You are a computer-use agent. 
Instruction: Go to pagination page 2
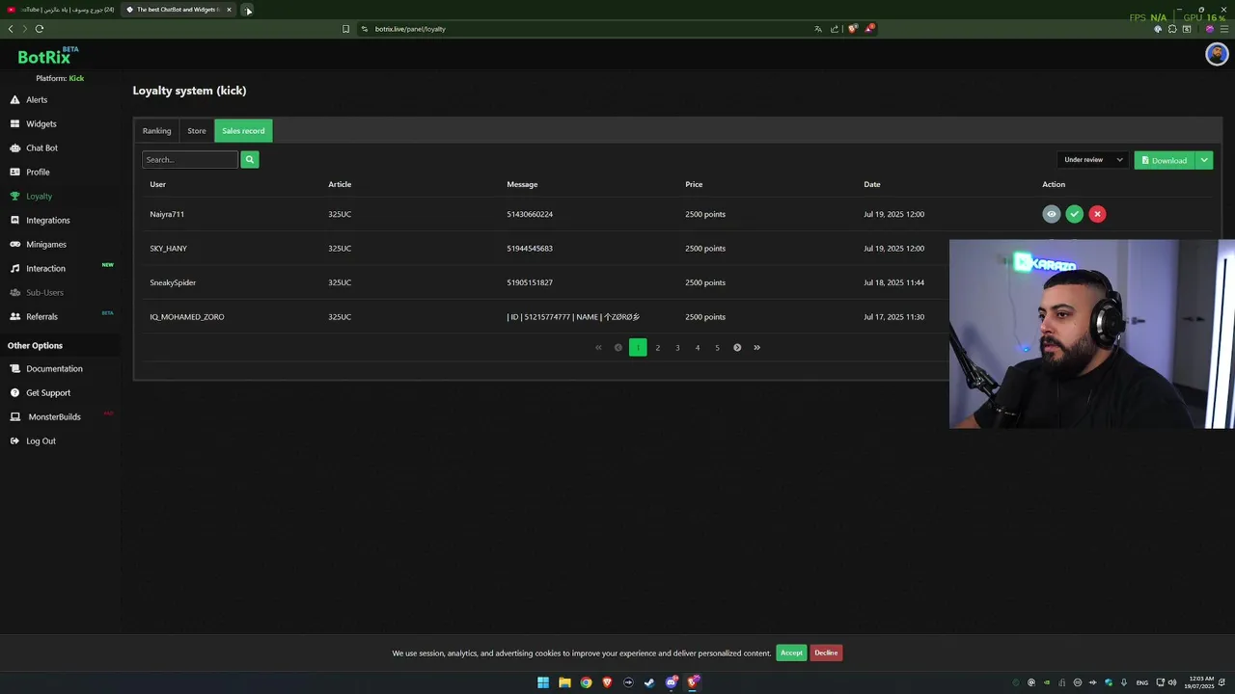tap(658, 348)
